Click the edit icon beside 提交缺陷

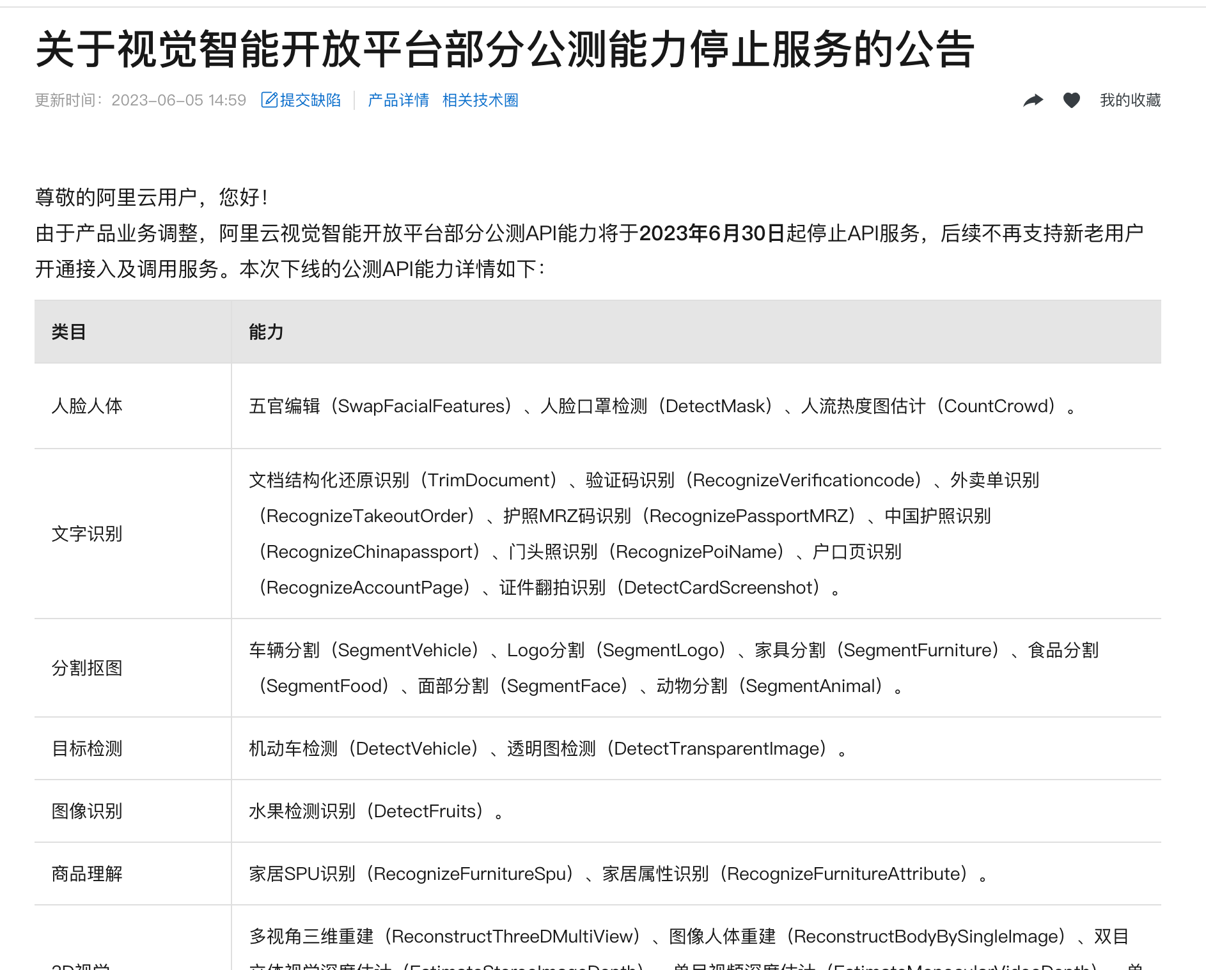269,100
